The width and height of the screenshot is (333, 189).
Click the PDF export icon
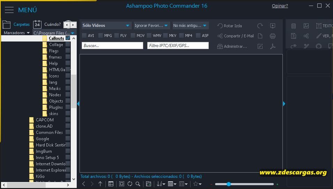273,46
